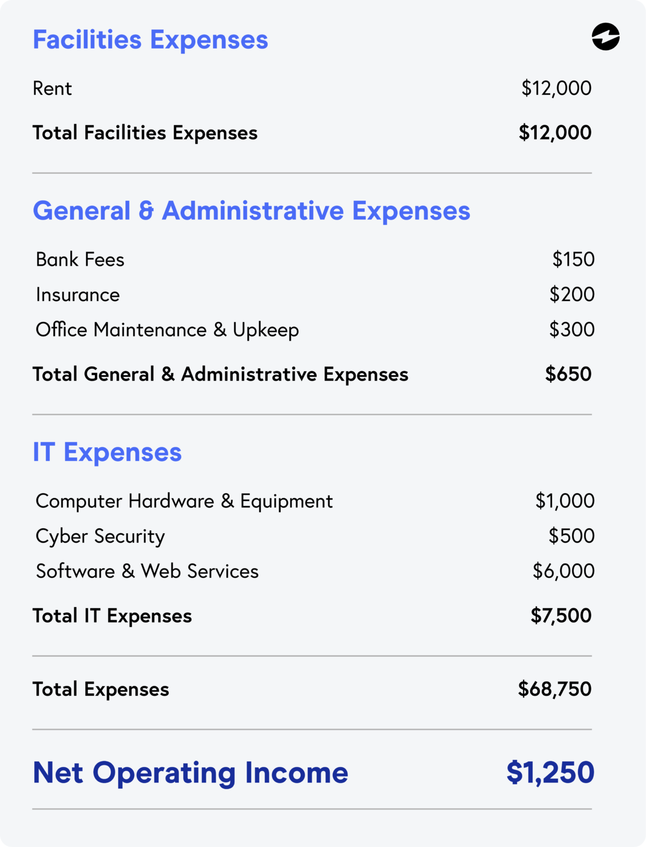
Task: Select the Total IT Expenses label
Action: point(112,615)
